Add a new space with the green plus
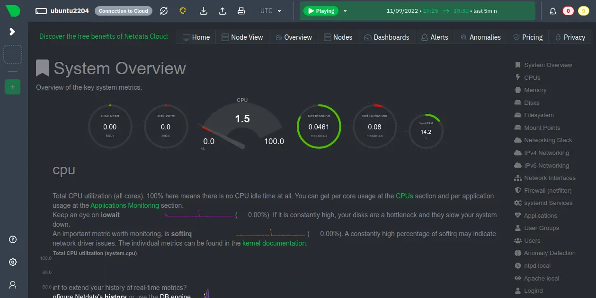Image resolution: width=596 pixels, height=298 pixels. (x=13, y=87)
